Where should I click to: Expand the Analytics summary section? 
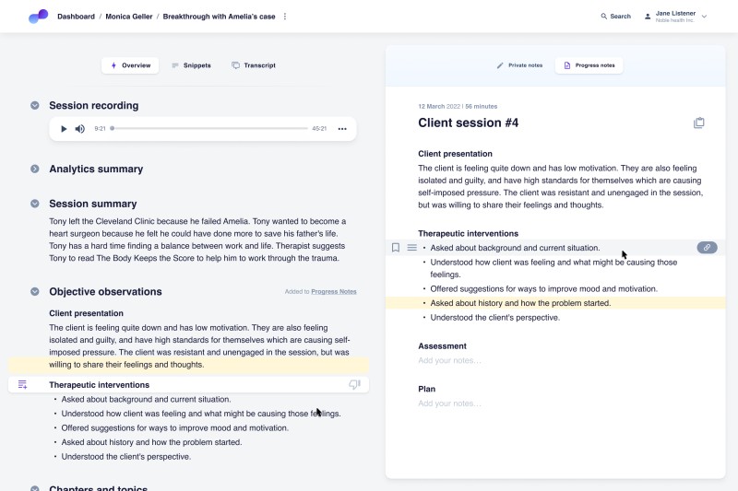point(35,169)
